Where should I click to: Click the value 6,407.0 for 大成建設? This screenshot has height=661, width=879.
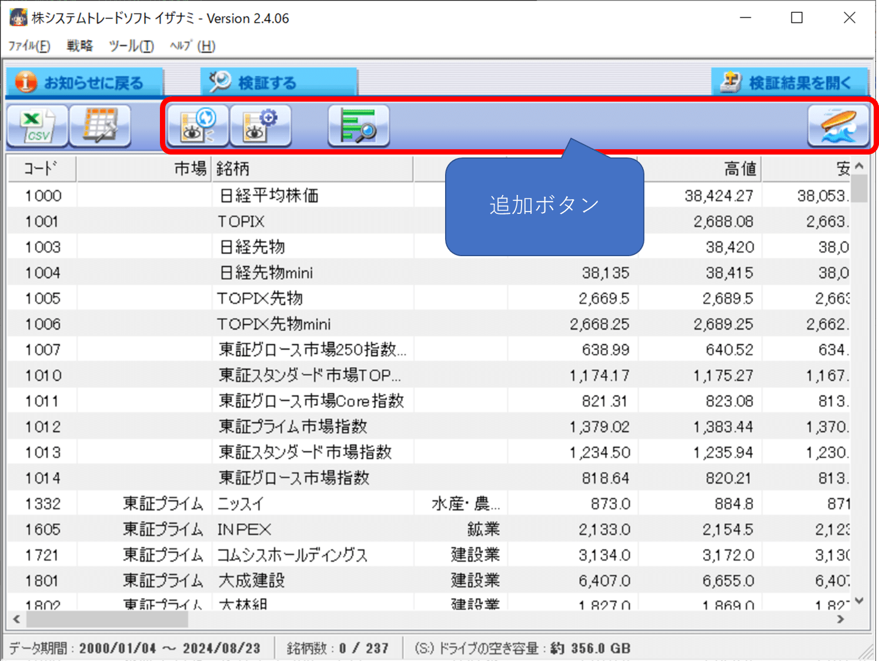click(x=604, y=581)
